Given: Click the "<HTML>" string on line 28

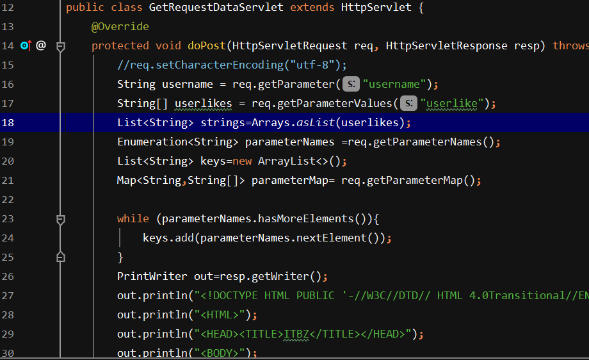Looking at the screenshot, I should tap(220, 315).
